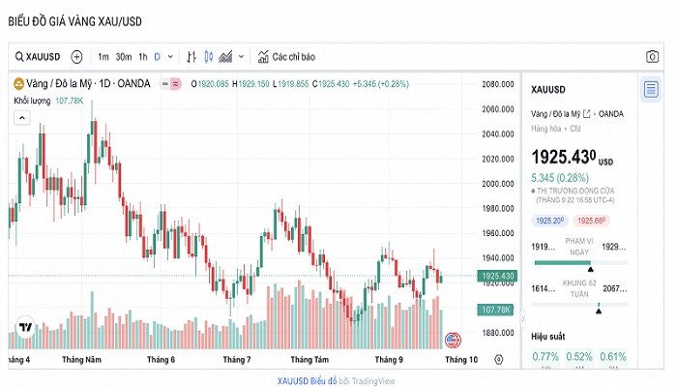Select the area chart style icon
The image size is (677, 387).
(x=226, y=56)
